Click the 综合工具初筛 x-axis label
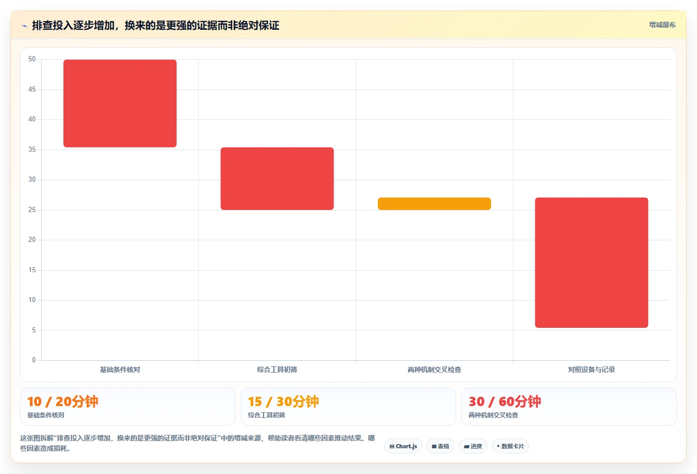Screen dimensions: 697x474 (x=277, y=370)
